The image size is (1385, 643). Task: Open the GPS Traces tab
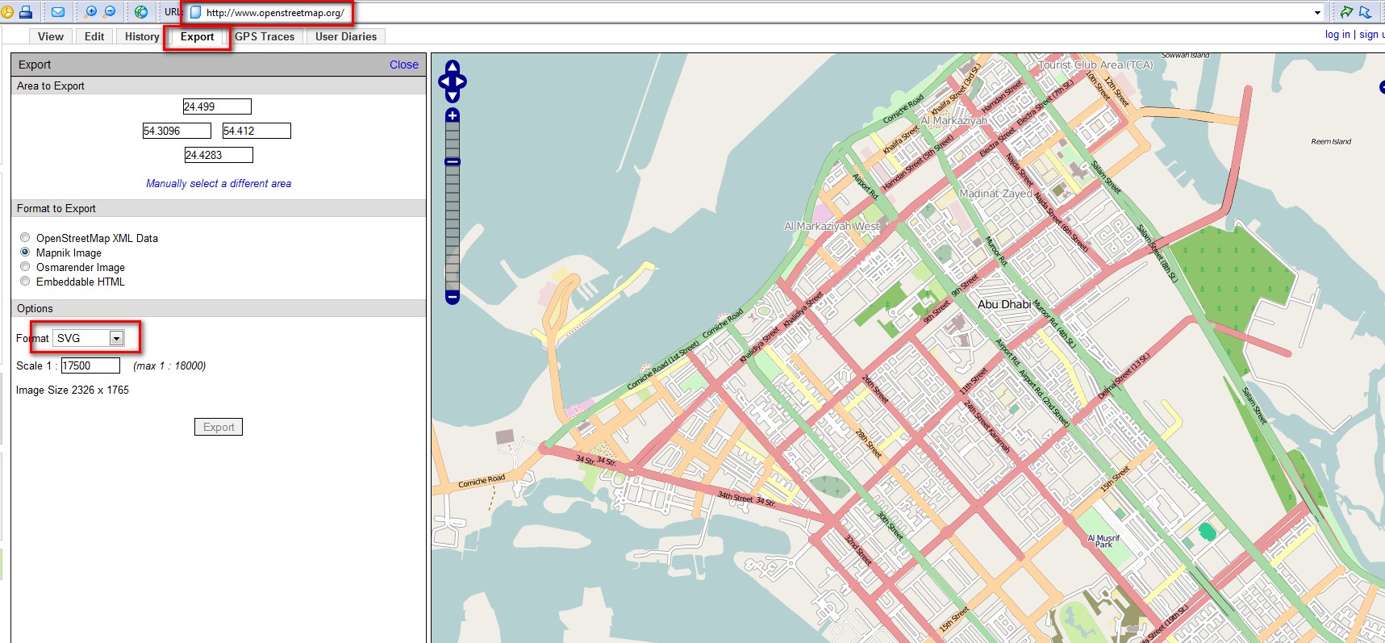point(265,36)
